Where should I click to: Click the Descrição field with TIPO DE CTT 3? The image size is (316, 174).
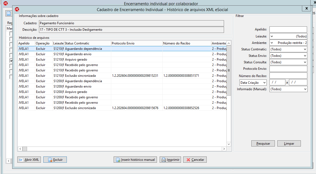click(131, 30)
